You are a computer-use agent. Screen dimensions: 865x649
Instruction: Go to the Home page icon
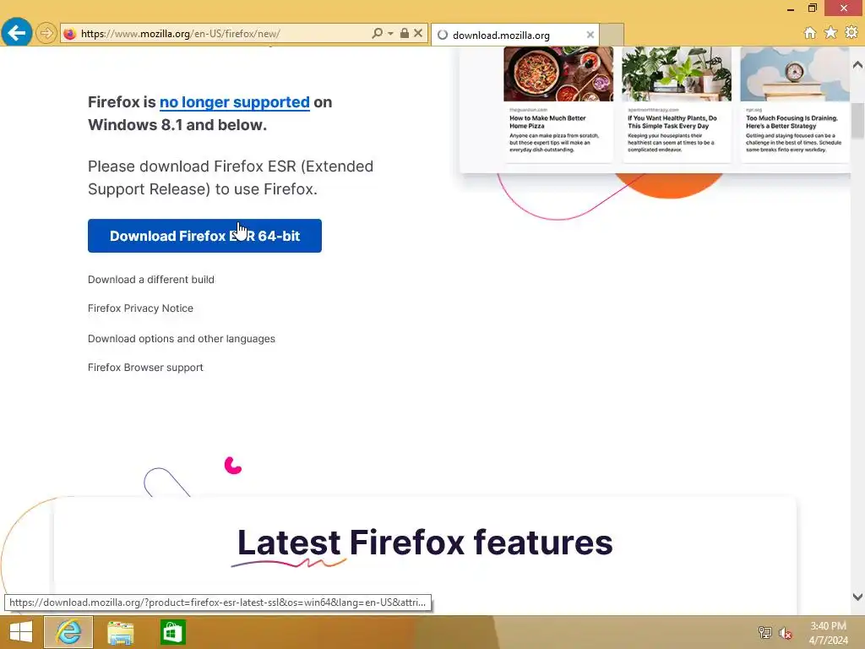(x=809, y=33)
